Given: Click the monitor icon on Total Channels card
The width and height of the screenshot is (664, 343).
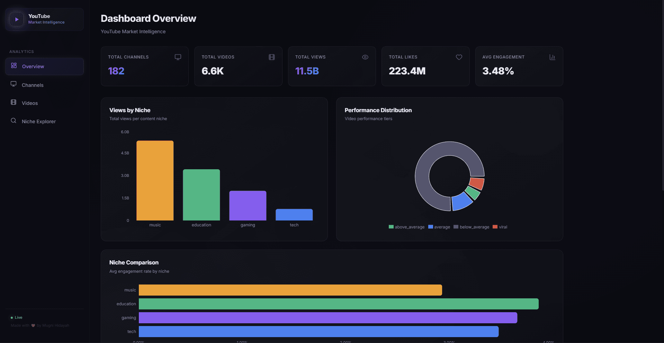Looking at the screenshot, I should (x=178, y=57).
